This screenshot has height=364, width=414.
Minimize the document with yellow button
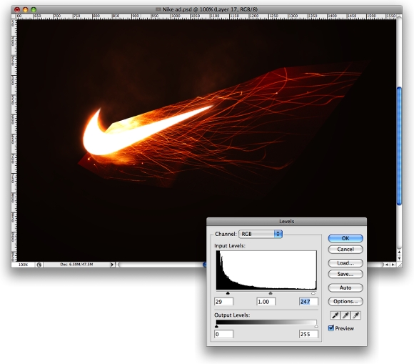coord(26,9)
